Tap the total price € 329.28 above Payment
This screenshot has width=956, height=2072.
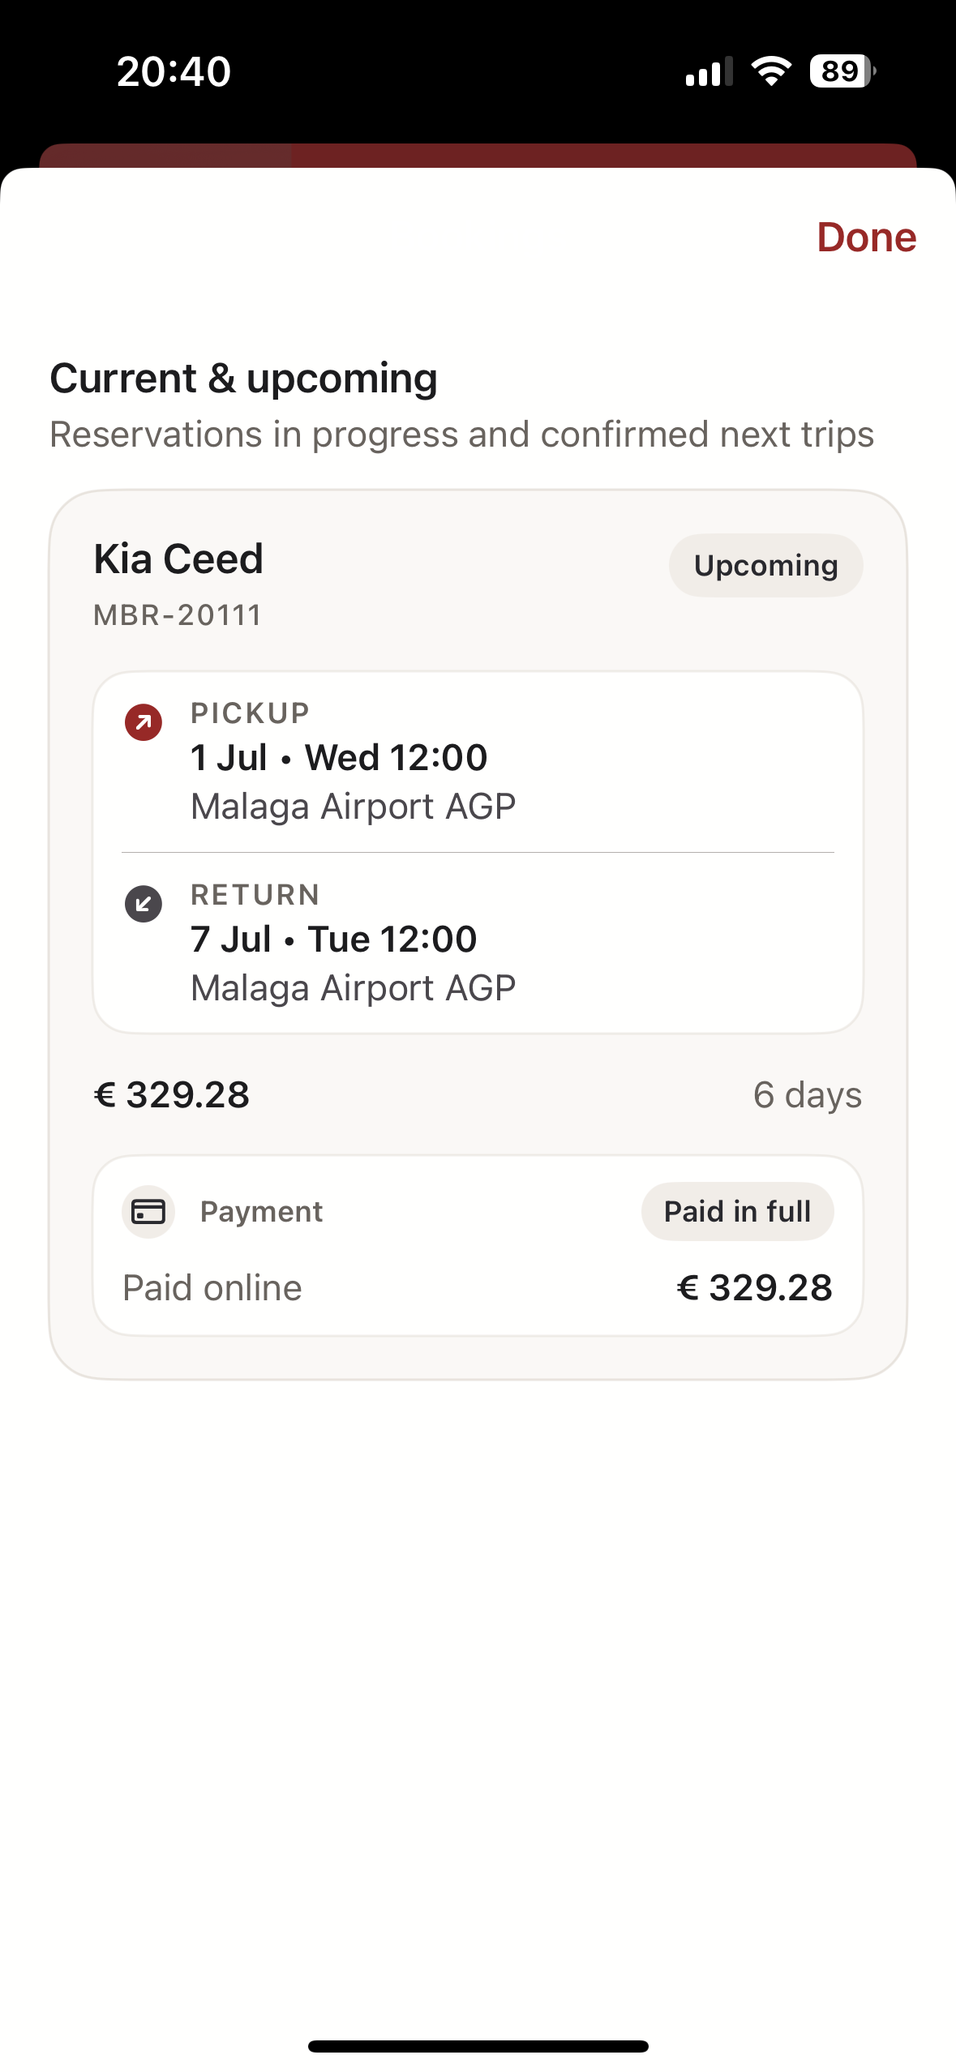[x=172, y=1095]
